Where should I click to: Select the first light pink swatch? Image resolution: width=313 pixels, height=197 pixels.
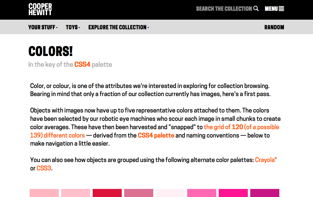(x=44, y=193)
